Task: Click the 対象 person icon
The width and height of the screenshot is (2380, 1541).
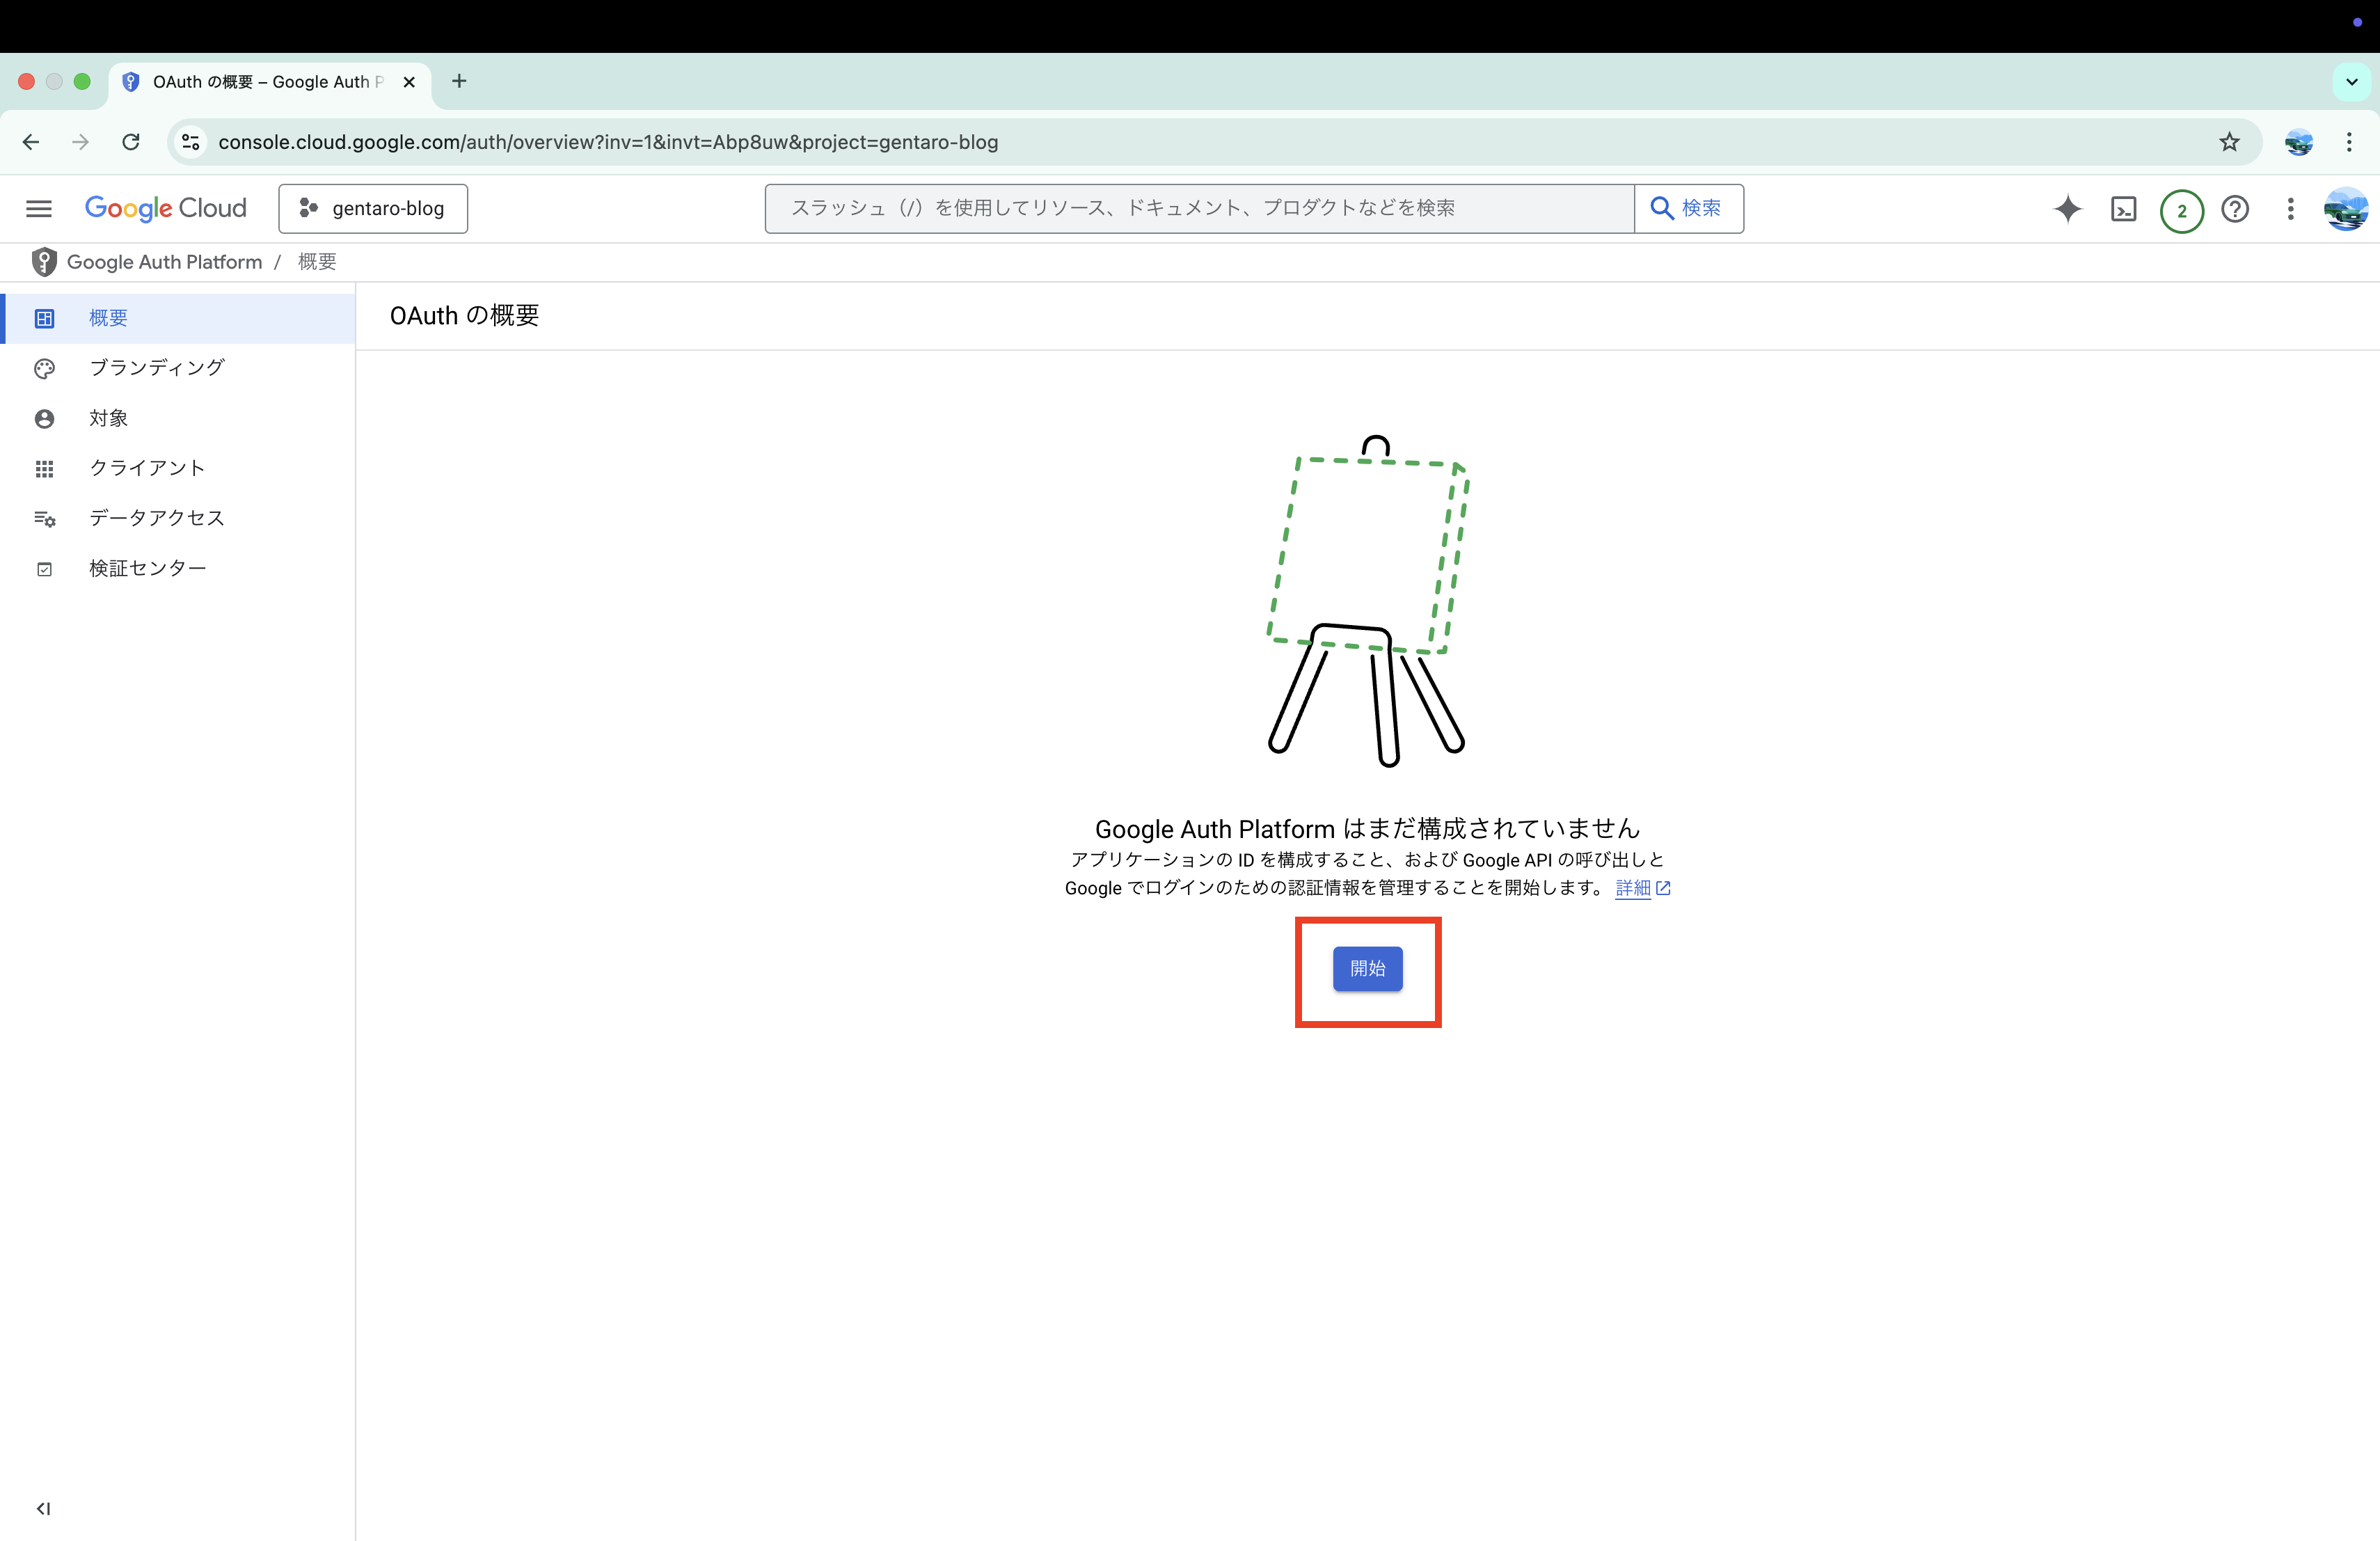Action: (x=44, y=419)
